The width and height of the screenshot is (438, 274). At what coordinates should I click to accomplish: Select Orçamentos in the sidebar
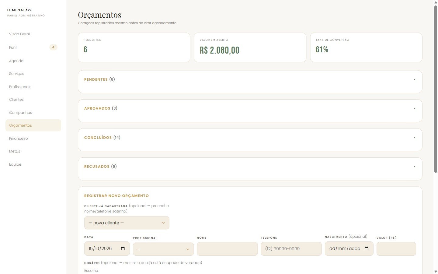[33, 125]
